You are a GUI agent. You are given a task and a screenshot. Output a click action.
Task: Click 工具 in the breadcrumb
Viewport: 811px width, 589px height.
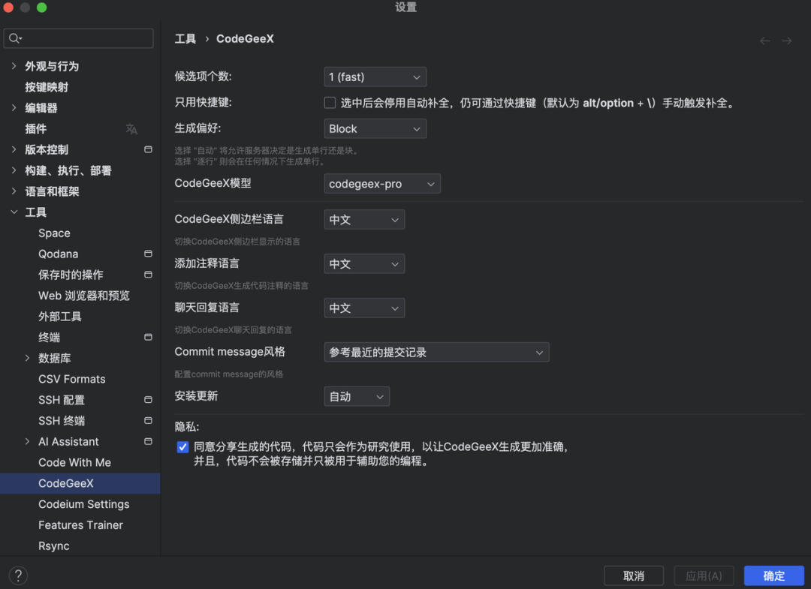tap(185, 39)
